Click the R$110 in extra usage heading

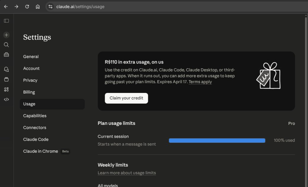[134, 62]
